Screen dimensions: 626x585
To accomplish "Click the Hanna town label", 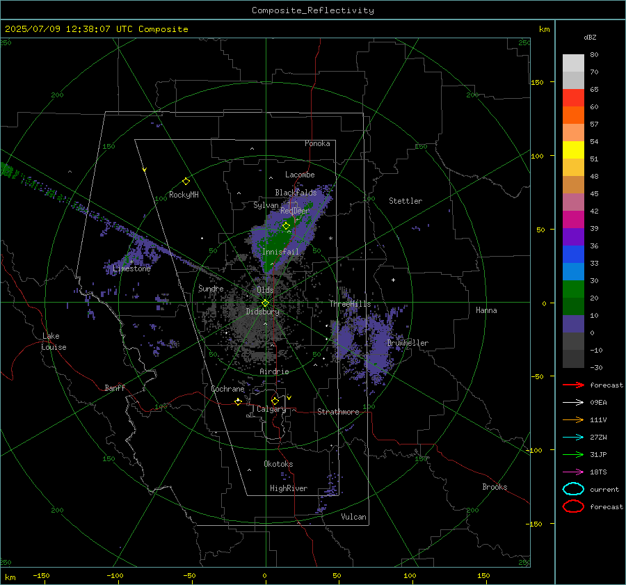I will (x=486, y=310).
